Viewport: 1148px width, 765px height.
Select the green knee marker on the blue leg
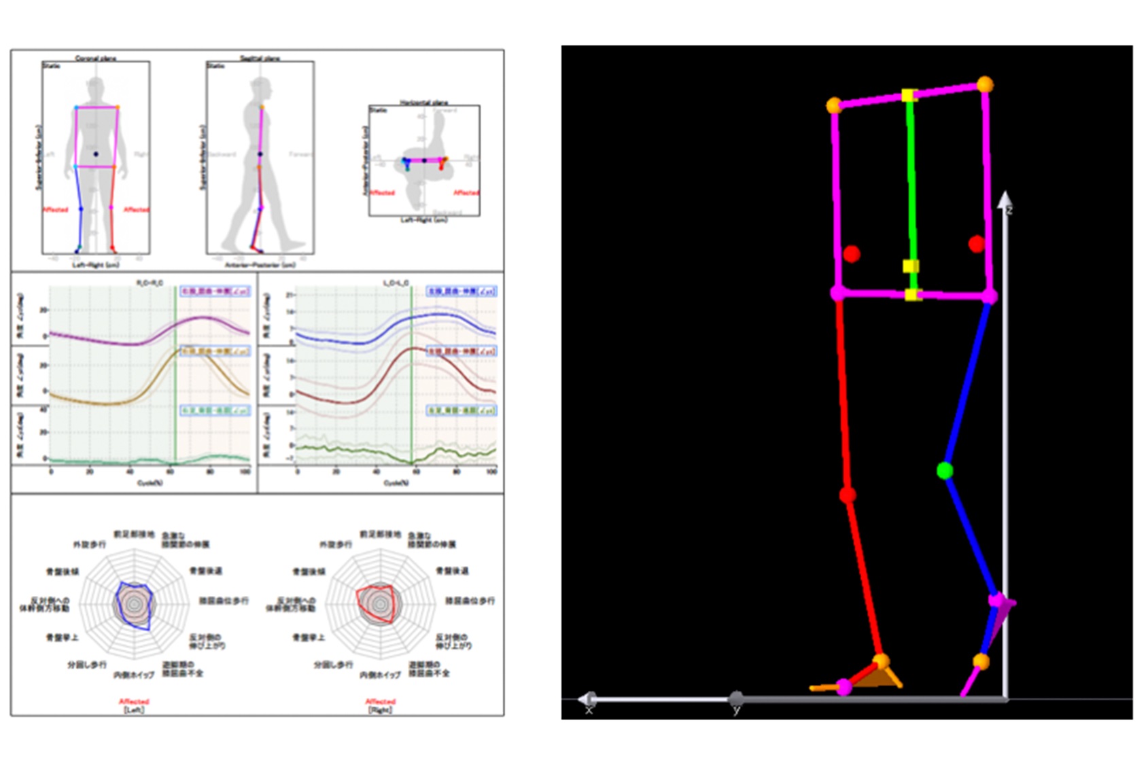click(x=944, y=470)
